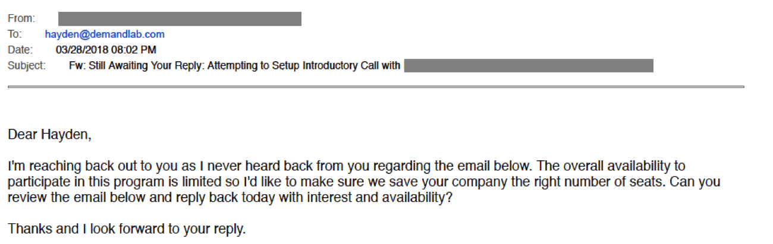This screenshot has height=244, width=773.
Task: Click 'Thanks and I look forward' closing line
Action: [127, 228]
